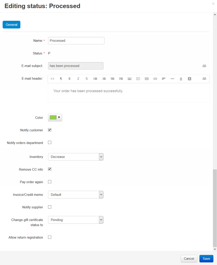Enable Pay order again checkbox
The image size is (217, 265).
click(x=50, y=182)
